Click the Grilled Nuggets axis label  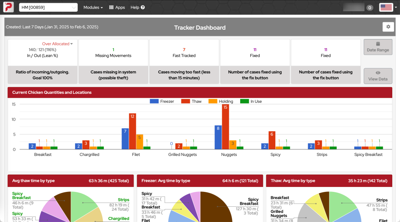182,154
